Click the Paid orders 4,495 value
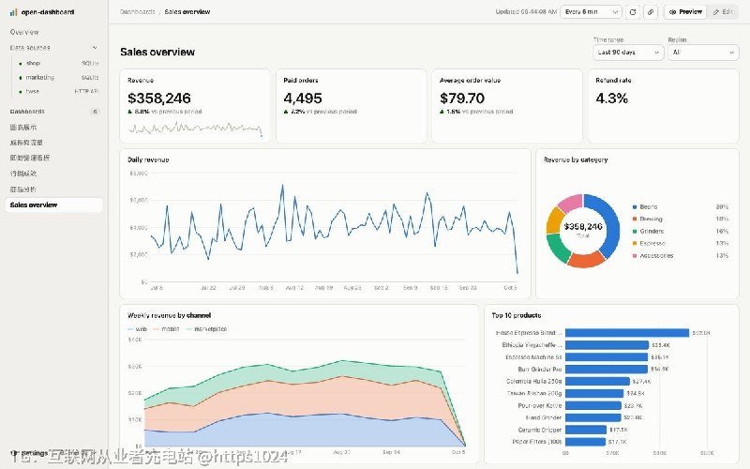 [x=303, y=98]
